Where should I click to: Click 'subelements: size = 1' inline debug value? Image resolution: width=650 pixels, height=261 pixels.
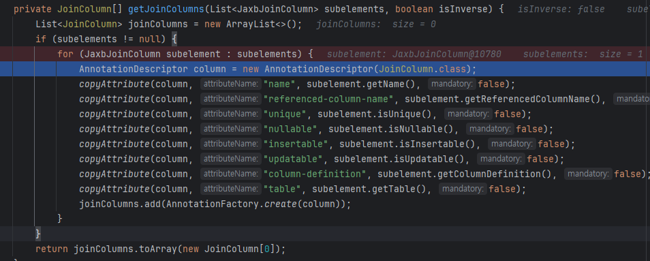(x=583, y=55)
